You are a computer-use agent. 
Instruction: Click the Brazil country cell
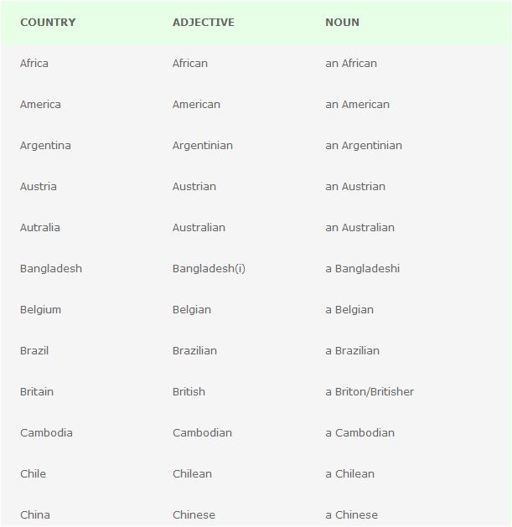[34, 351]
